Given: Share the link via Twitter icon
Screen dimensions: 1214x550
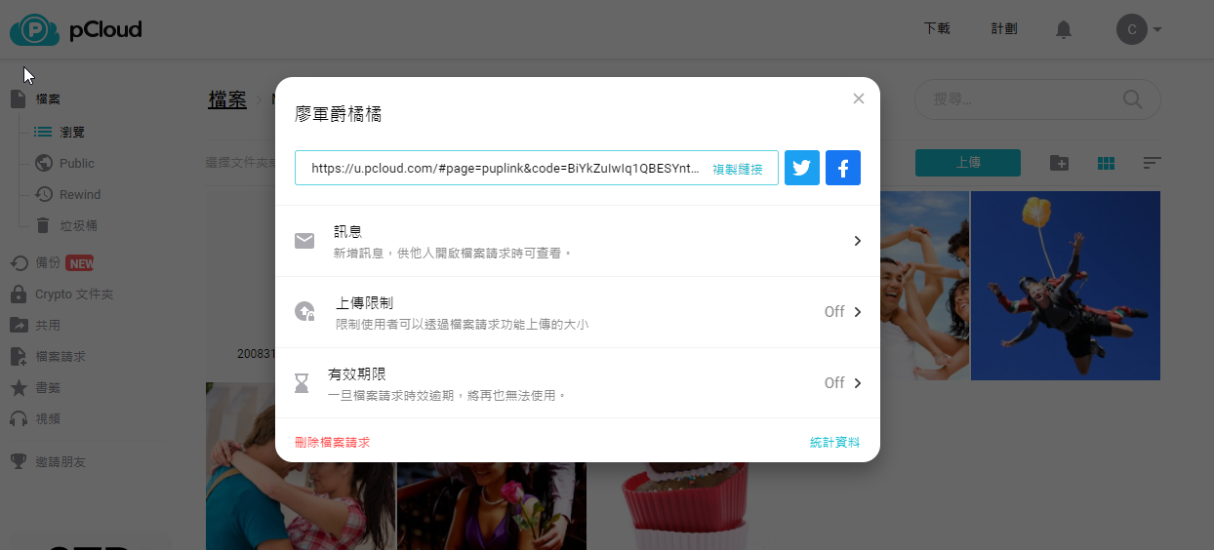Looking at the screenshot, I should coord(801,168).
